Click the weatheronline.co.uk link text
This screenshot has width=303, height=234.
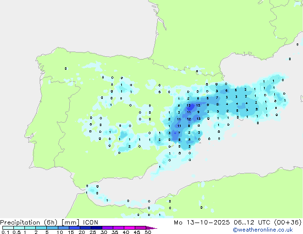(263, 230)
